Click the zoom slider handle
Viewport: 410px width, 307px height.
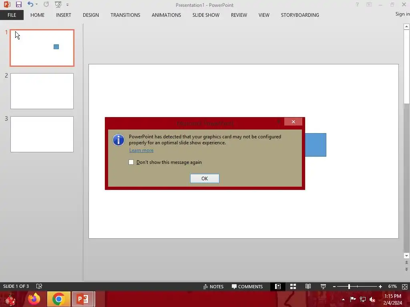pyautogui.click(x=349, y=287)
